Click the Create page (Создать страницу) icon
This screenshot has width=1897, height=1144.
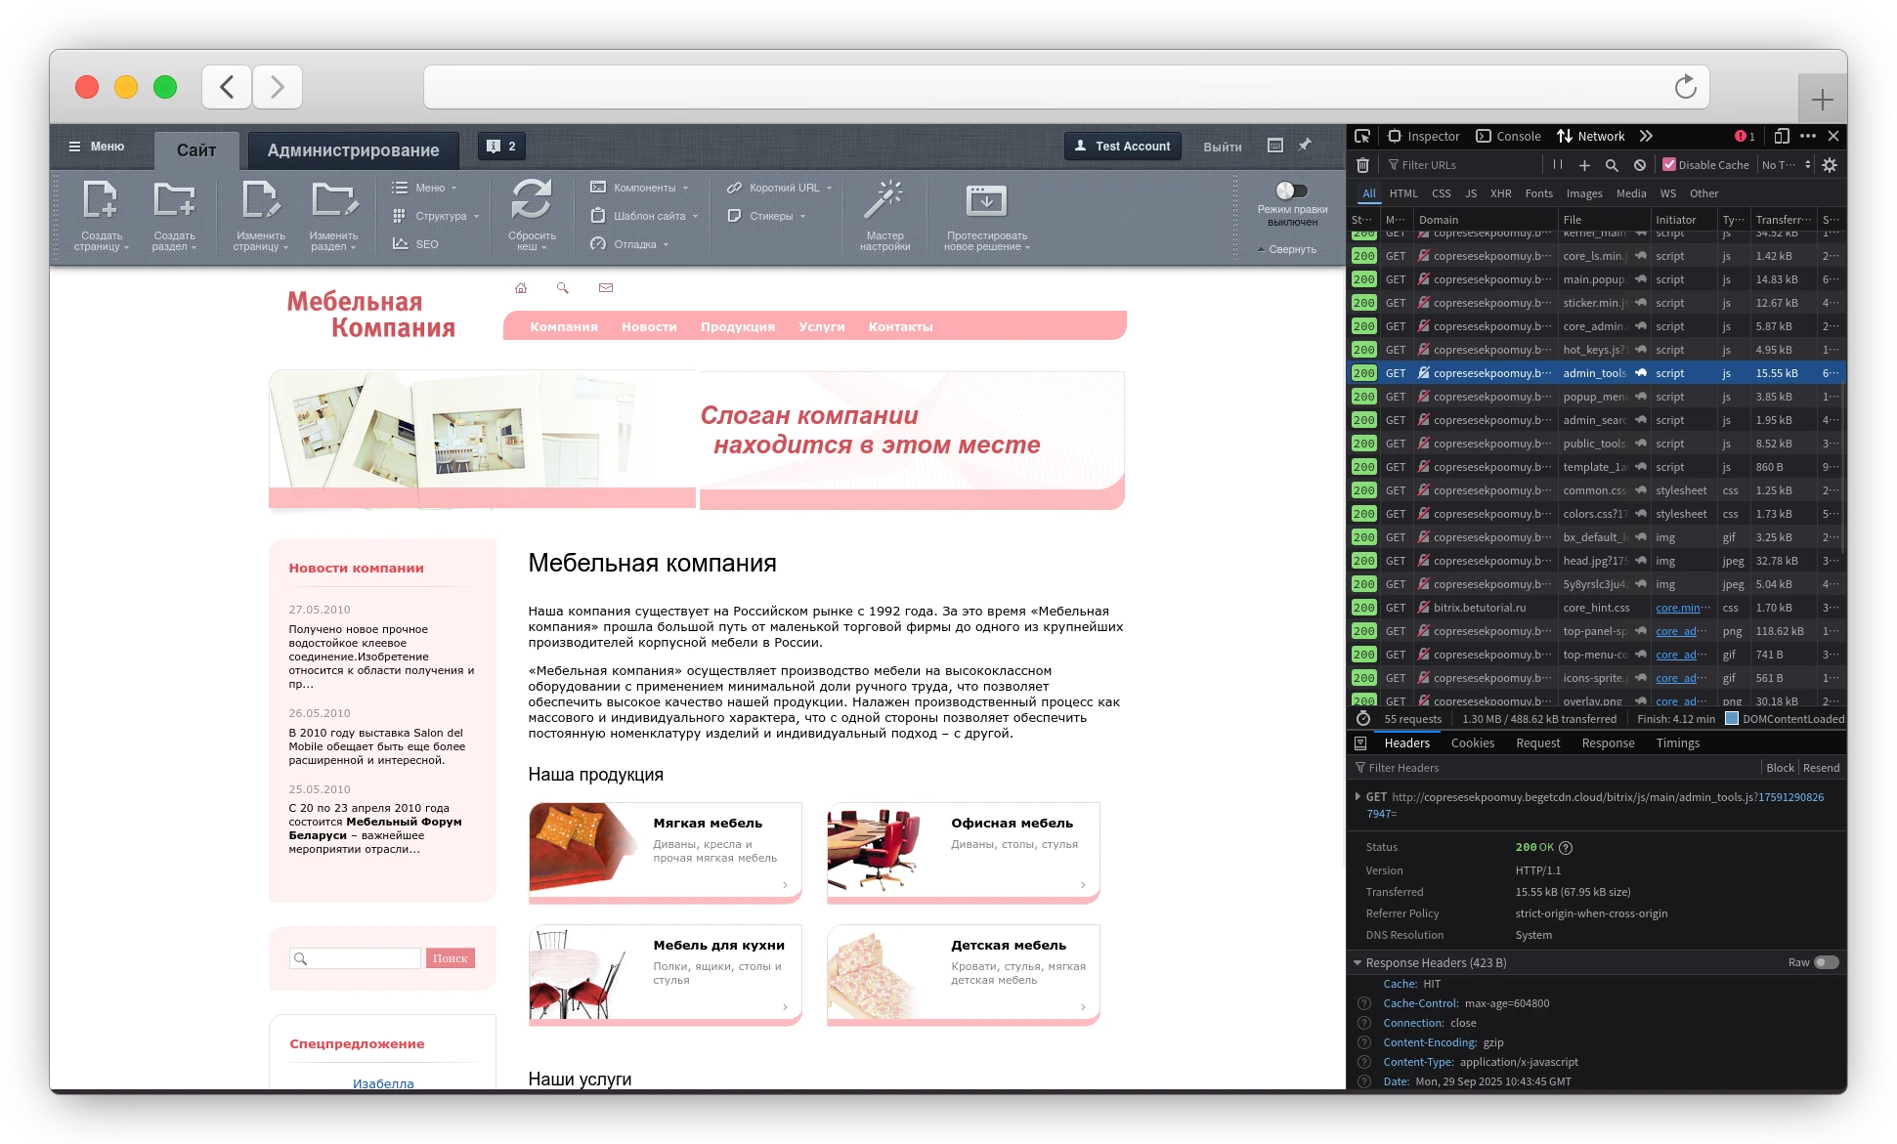pyautogui.click(x=101, y=200)
